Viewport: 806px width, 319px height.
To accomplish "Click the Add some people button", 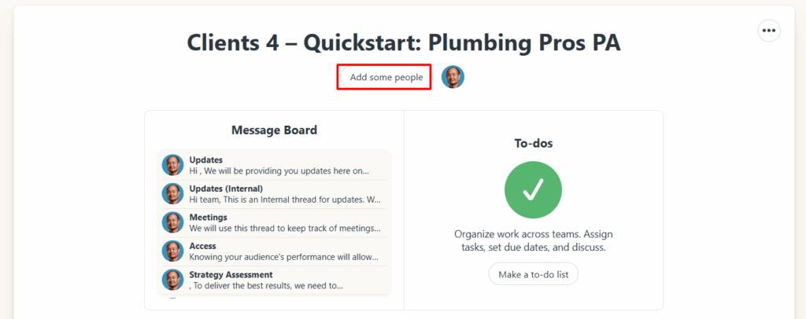I will [386, 77].
